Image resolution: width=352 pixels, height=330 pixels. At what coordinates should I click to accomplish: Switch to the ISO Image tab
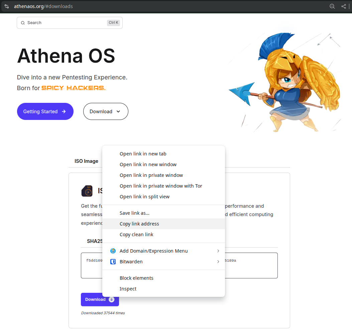point(86,161)
